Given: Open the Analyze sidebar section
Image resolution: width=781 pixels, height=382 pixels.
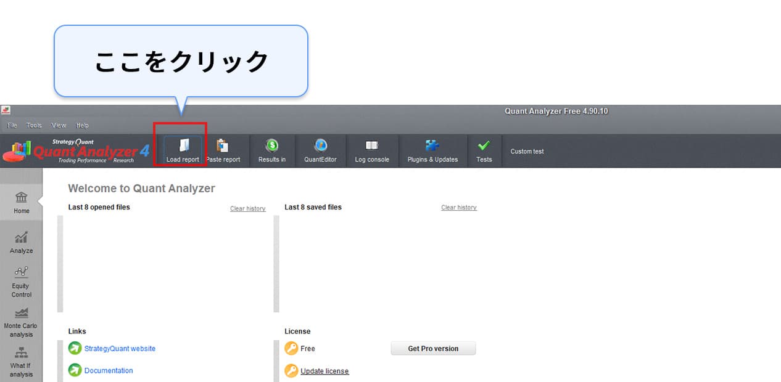Looking at the screenshot, I should click(x=22, y=243).
